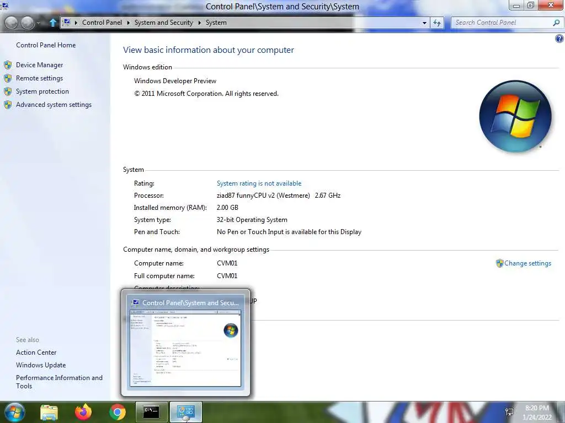Click the computer icon in address bar
The image size is (565, 423).
[67, 22]
